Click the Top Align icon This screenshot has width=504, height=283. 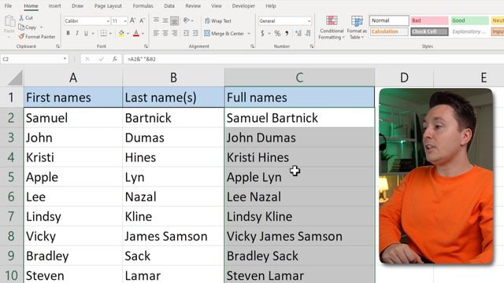156,20
